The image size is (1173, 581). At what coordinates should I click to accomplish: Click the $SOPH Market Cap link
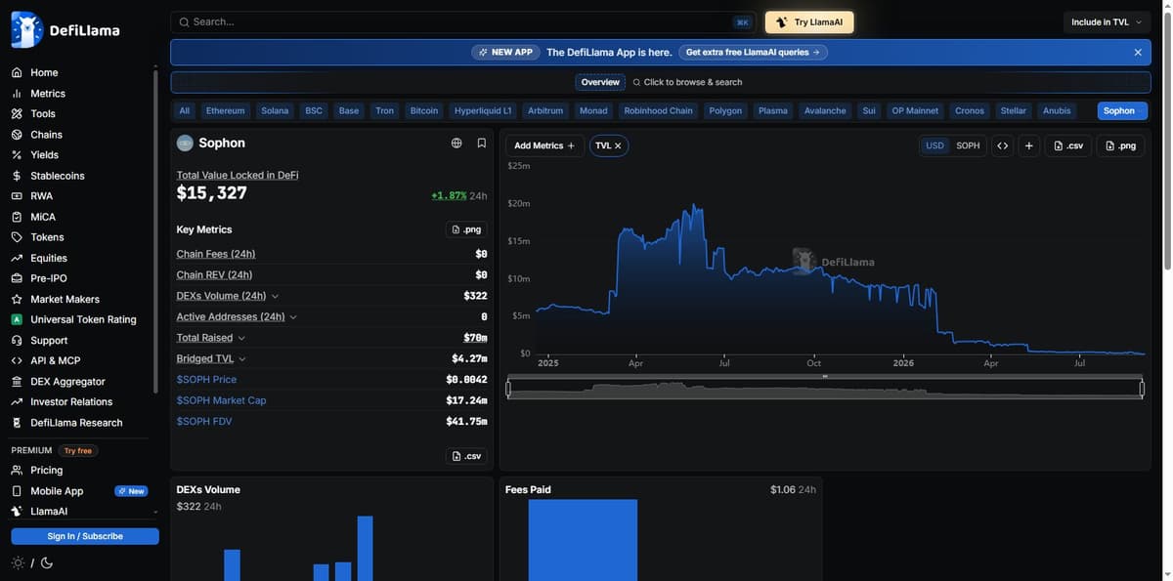tap(221, 400)
